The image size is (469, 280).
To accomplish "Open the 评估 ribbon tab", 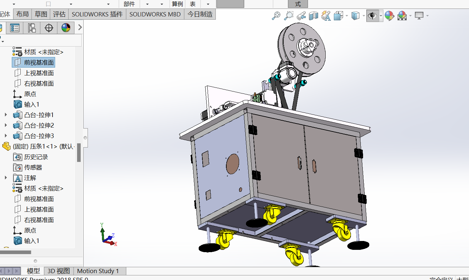I will [59, 14].
